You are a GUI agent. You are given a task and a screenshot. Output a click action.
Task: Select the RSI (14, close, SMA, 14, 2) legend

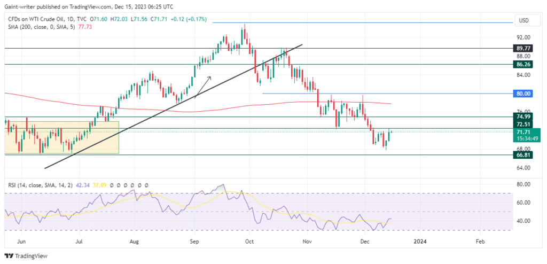tap(40, 185)
